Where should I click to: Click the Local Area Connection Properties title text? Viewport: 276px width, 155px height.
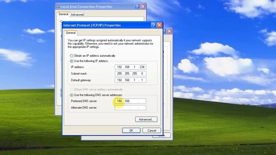coord(86,7)
